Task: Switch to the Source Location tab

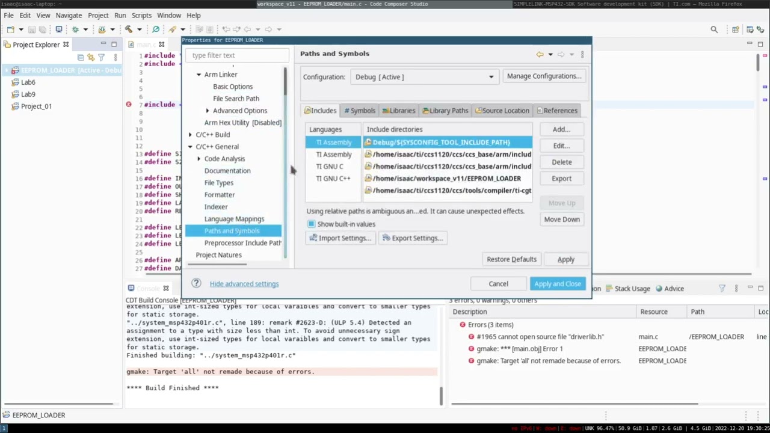Action: point(502,111)
